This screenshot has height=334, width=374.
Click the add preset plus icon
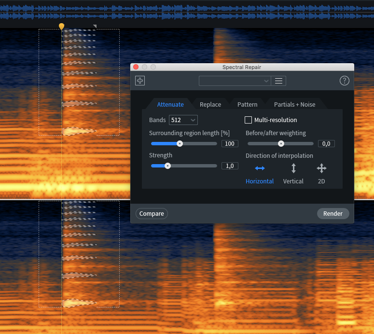click(x=140, y=81)
